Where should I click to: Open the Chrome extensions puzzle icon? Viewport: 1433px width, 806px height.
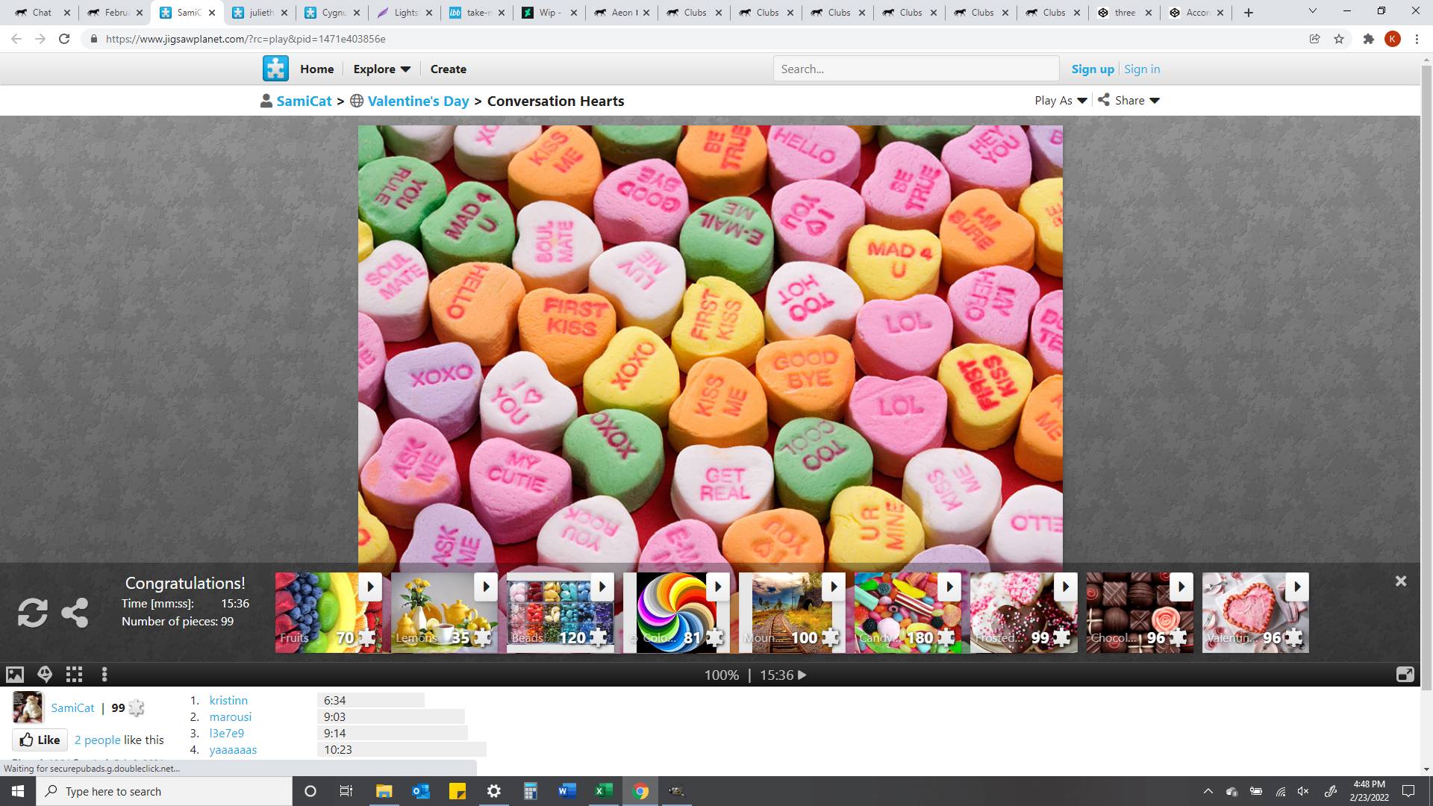click(1368, 39)
